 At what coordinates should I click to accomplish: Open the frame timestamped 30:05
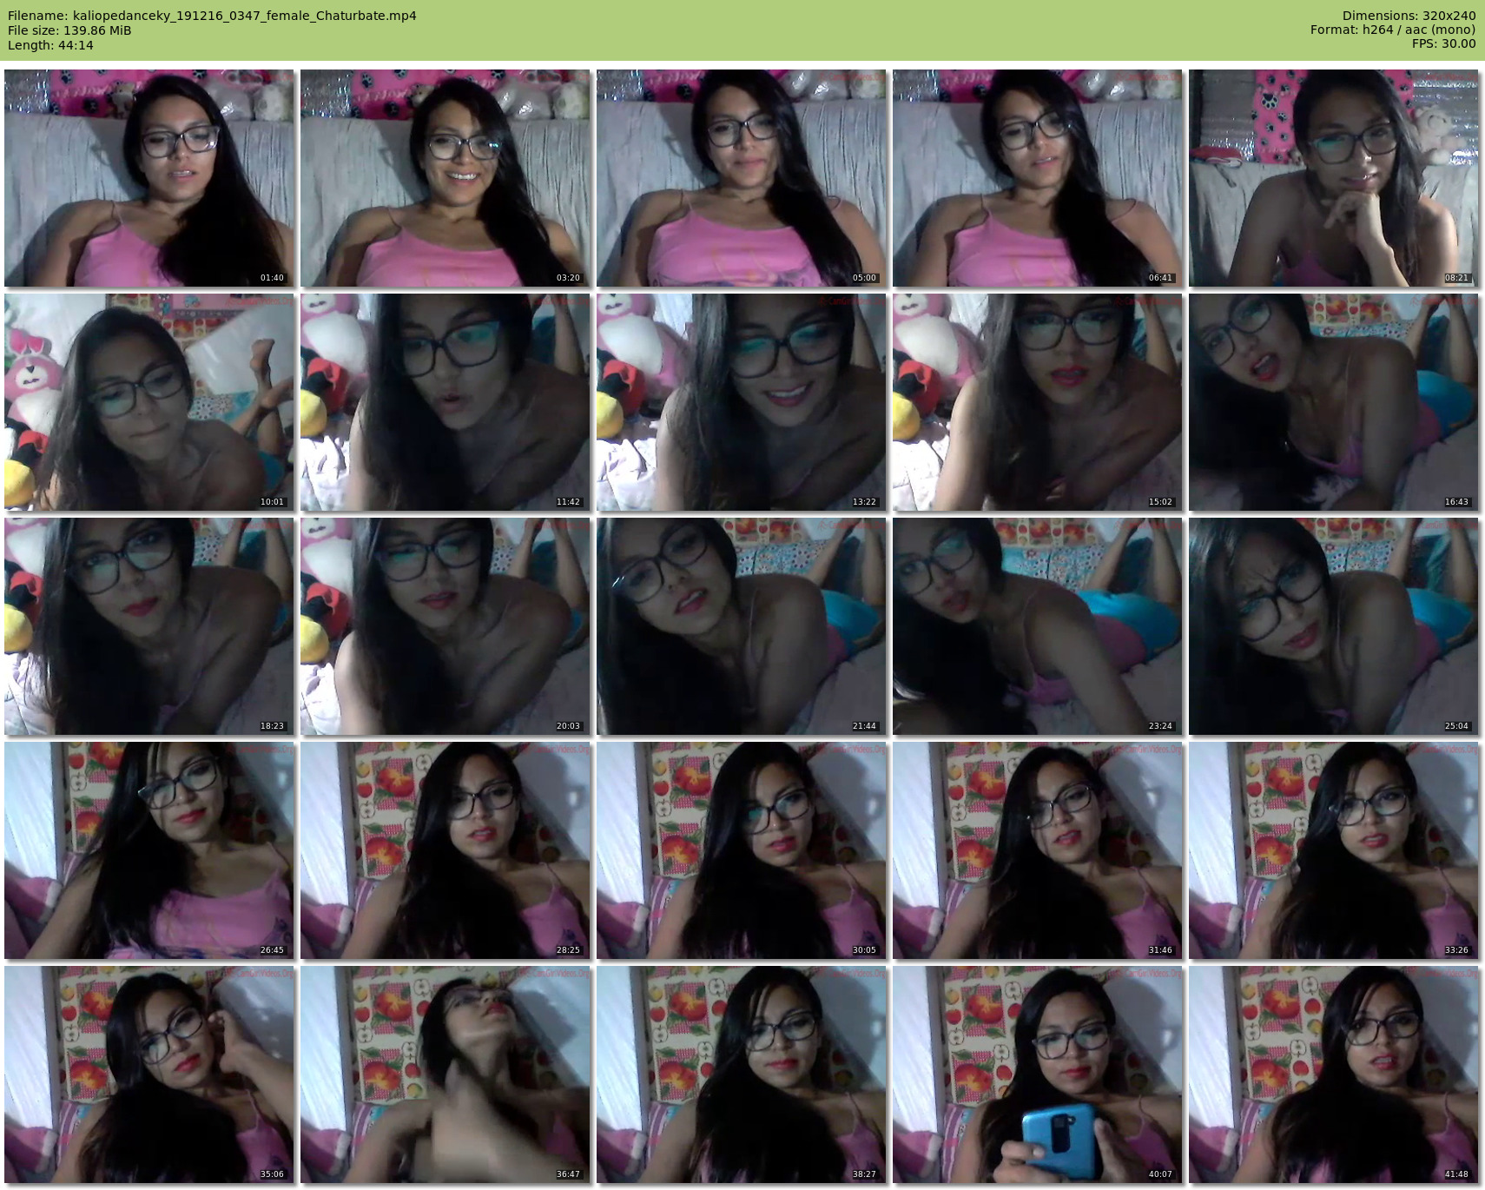[742, 850]
